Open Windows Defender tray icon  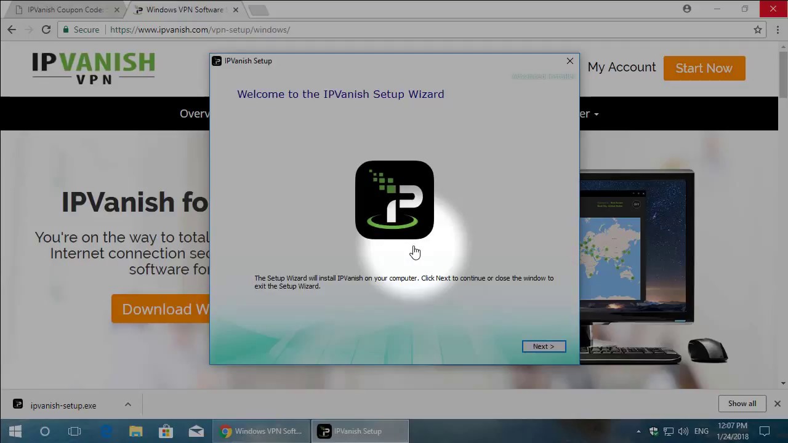click(x=654, y=431)
